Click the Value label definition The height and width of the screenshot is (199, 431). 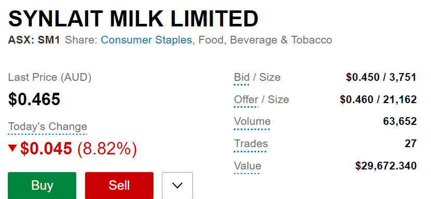pos(247,166)
